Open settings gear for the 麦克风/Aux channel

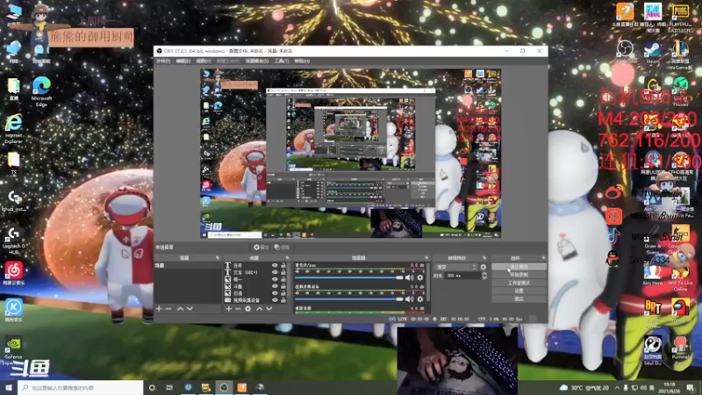[420, 277]
